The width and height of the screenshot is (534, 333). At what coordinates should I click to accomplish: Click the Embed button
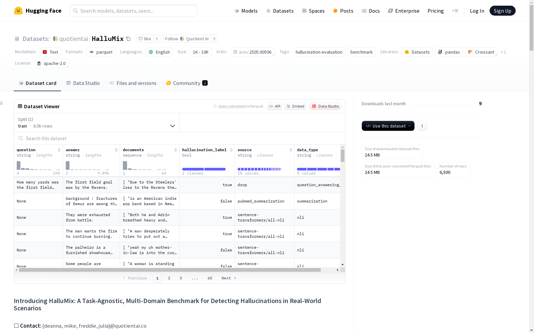point(295,106)
